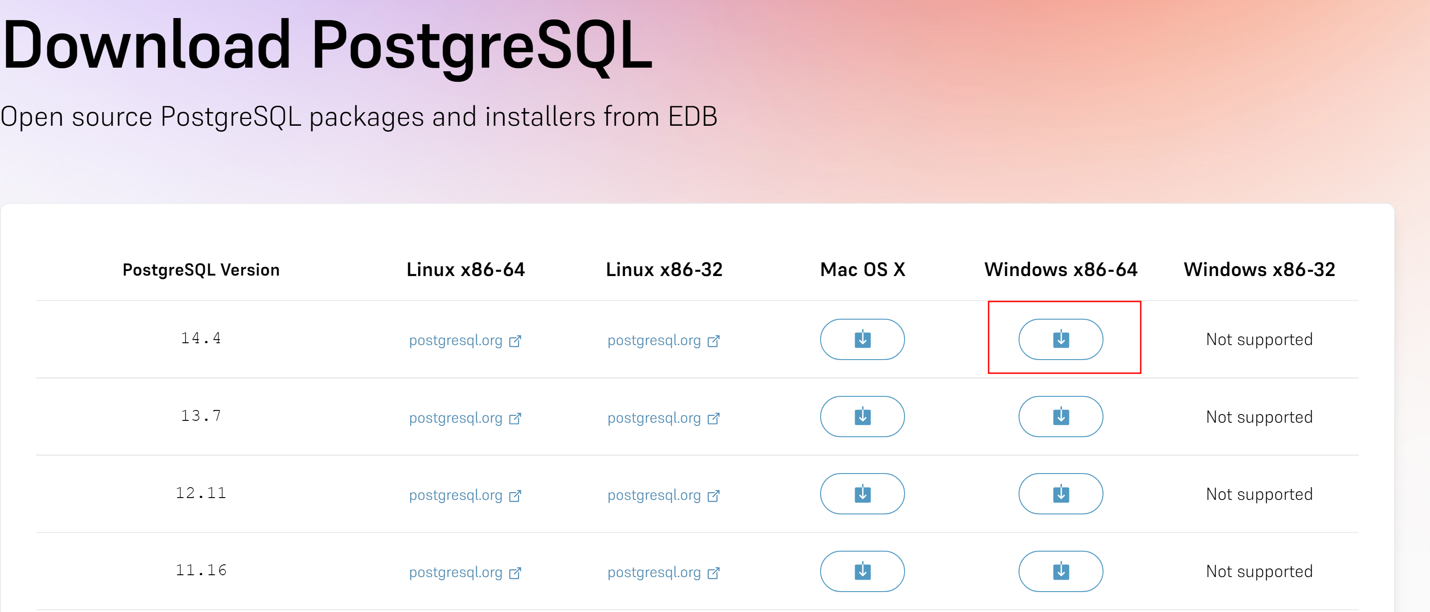Open postgresql.org Linux x86-32 link for 14.4
Image resolution: width=1430 pixels, height=612 pixels.
point(663,340)
